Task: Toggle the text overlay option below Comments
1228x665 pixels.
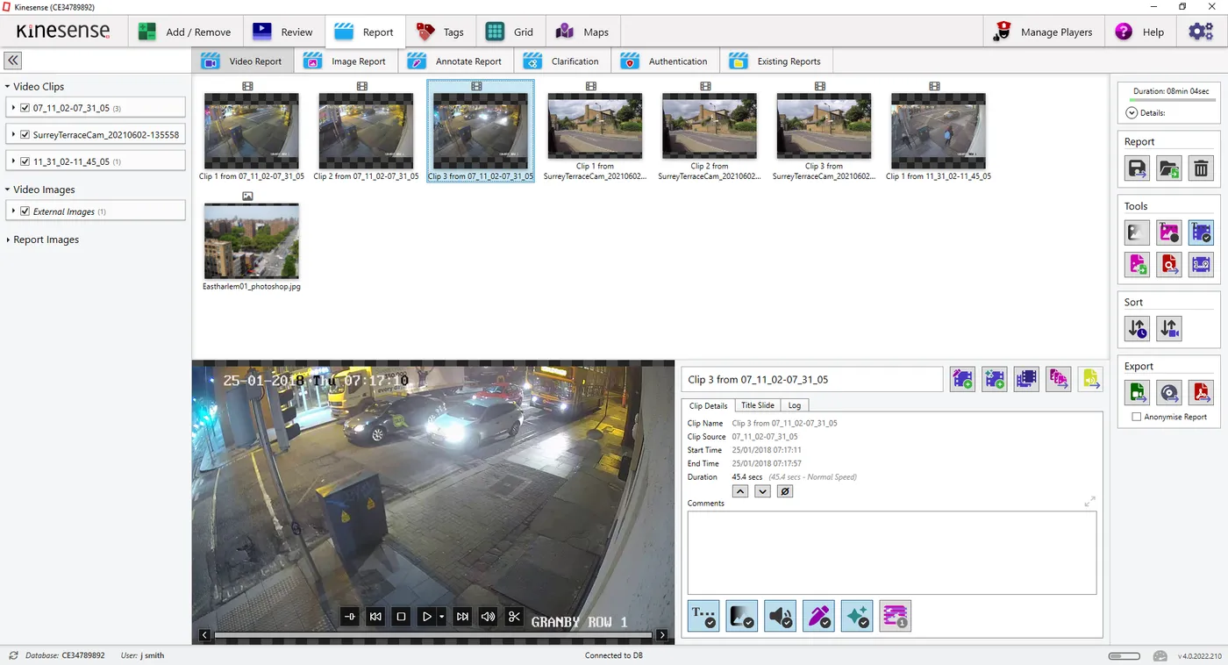Action: coord(703,616)
